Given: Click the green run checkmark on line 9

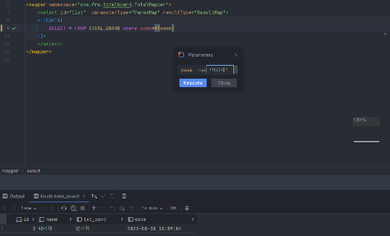Looking at the screenshot, I should click(x=14, y=28).
